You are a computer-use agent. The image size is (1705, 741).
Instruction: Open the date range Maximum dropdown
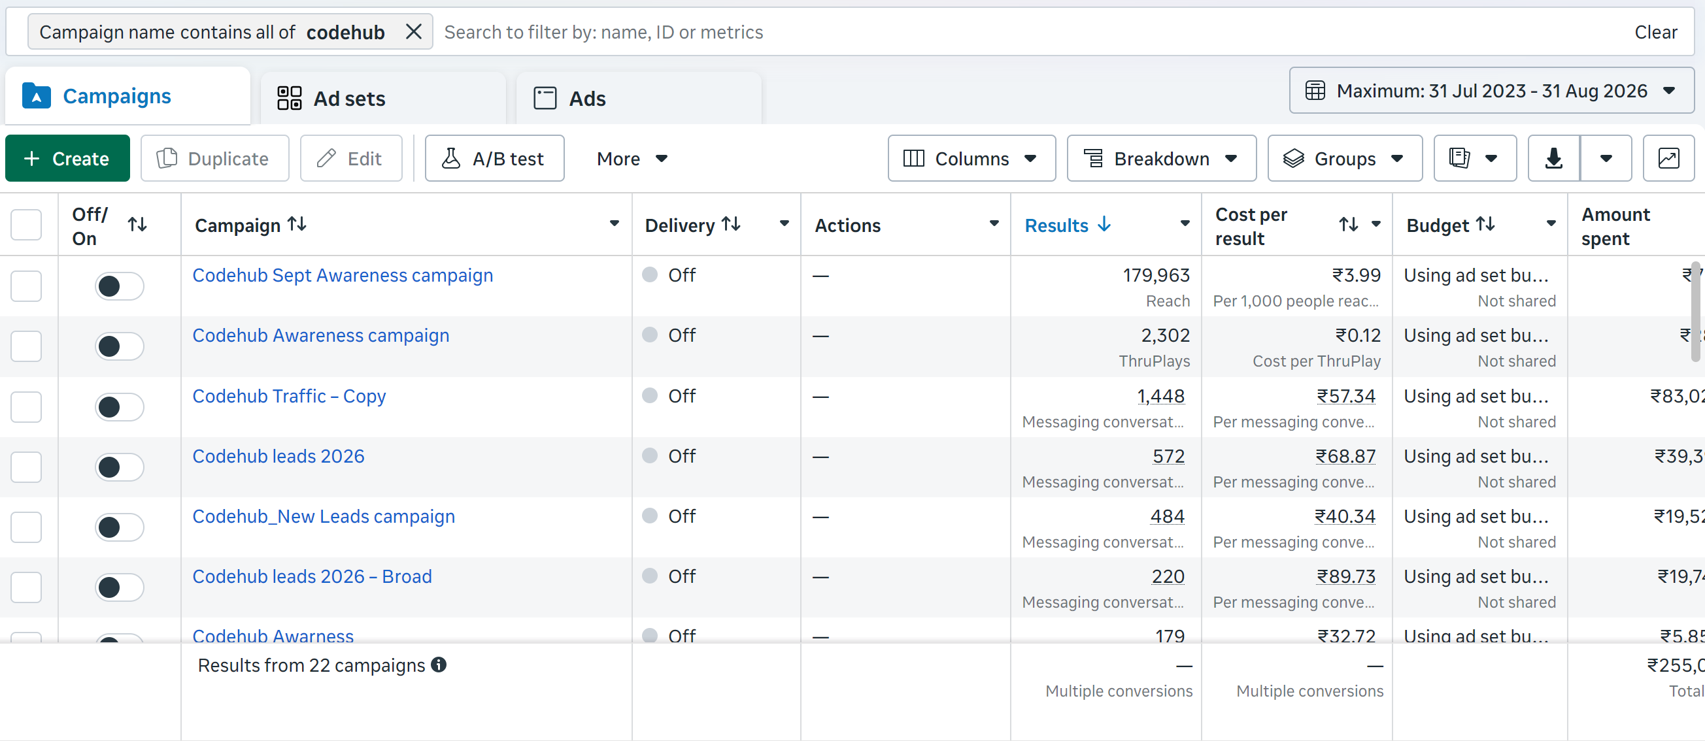1491,91
